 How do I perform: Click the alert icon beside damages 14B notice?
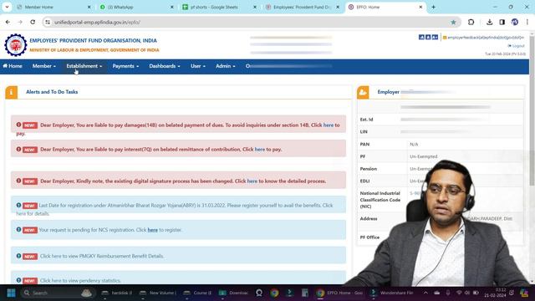point(18,125)
